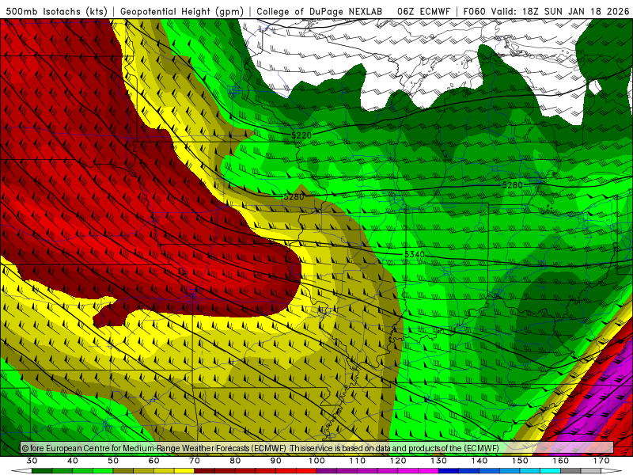Click the dark green swatch starting at 30 kts
Viewport: 633px width, 475px height.
(x=42, y=471)
